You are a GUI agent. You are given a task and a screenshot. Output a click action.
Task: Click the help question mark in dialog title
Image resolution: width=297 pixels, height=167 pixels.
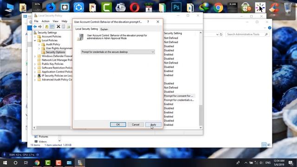(148, 22)
